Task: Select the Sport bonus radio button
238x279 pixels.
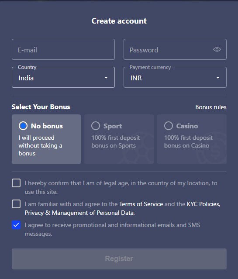Action: click(x=96, y=126)
